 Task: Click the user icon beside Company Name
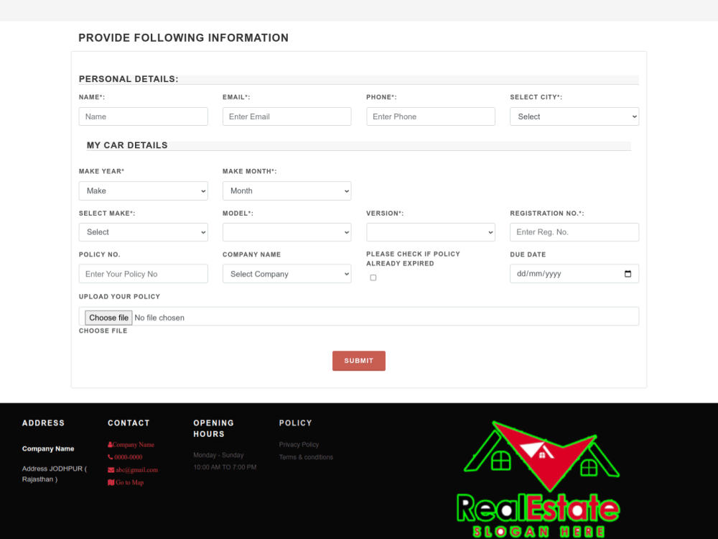pos(110,445)
